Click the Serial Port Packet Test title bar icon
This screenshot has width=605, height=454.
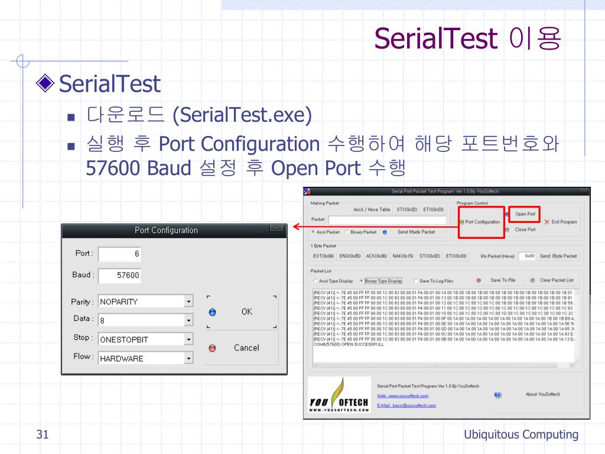[307, 191]
